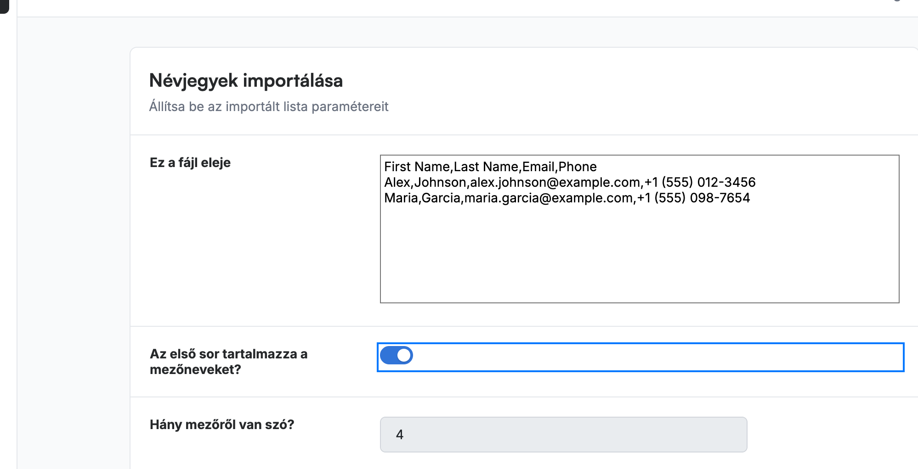Click the dark panel corner at top left
This screenshot has height=469, width=918.
point(4,6)
